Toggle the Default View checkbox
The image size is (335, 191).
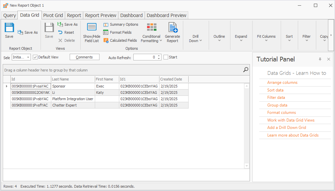(x=35, y=57)
